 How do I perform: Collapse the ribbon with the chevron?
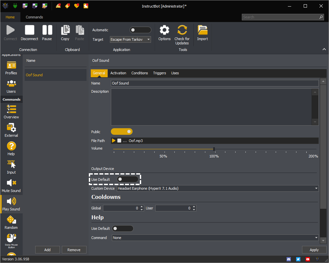(324, 49)
